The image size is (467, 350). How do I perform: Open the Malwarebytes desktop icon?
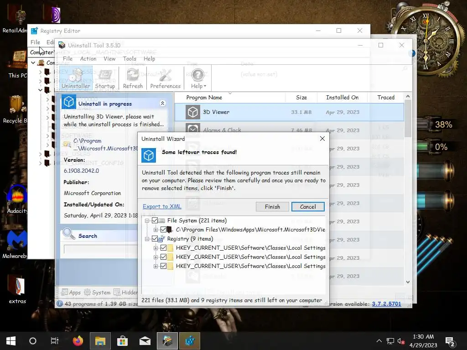[x=16, y=244]
